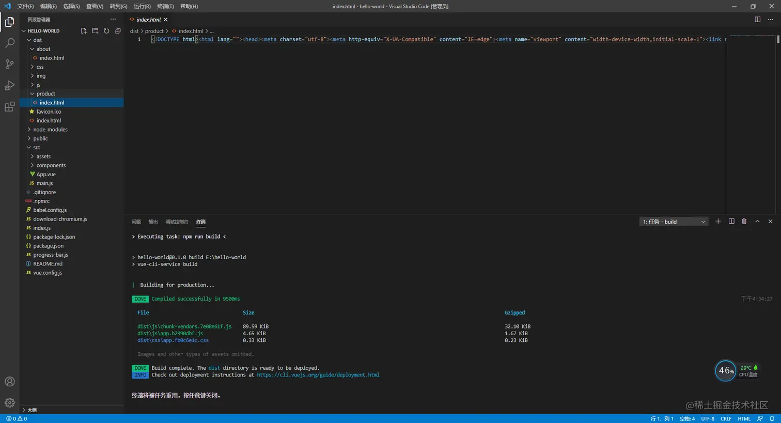The image size is (781, 423).
Task: Switch to the 输出 panel tab
Action: (153, 222)
